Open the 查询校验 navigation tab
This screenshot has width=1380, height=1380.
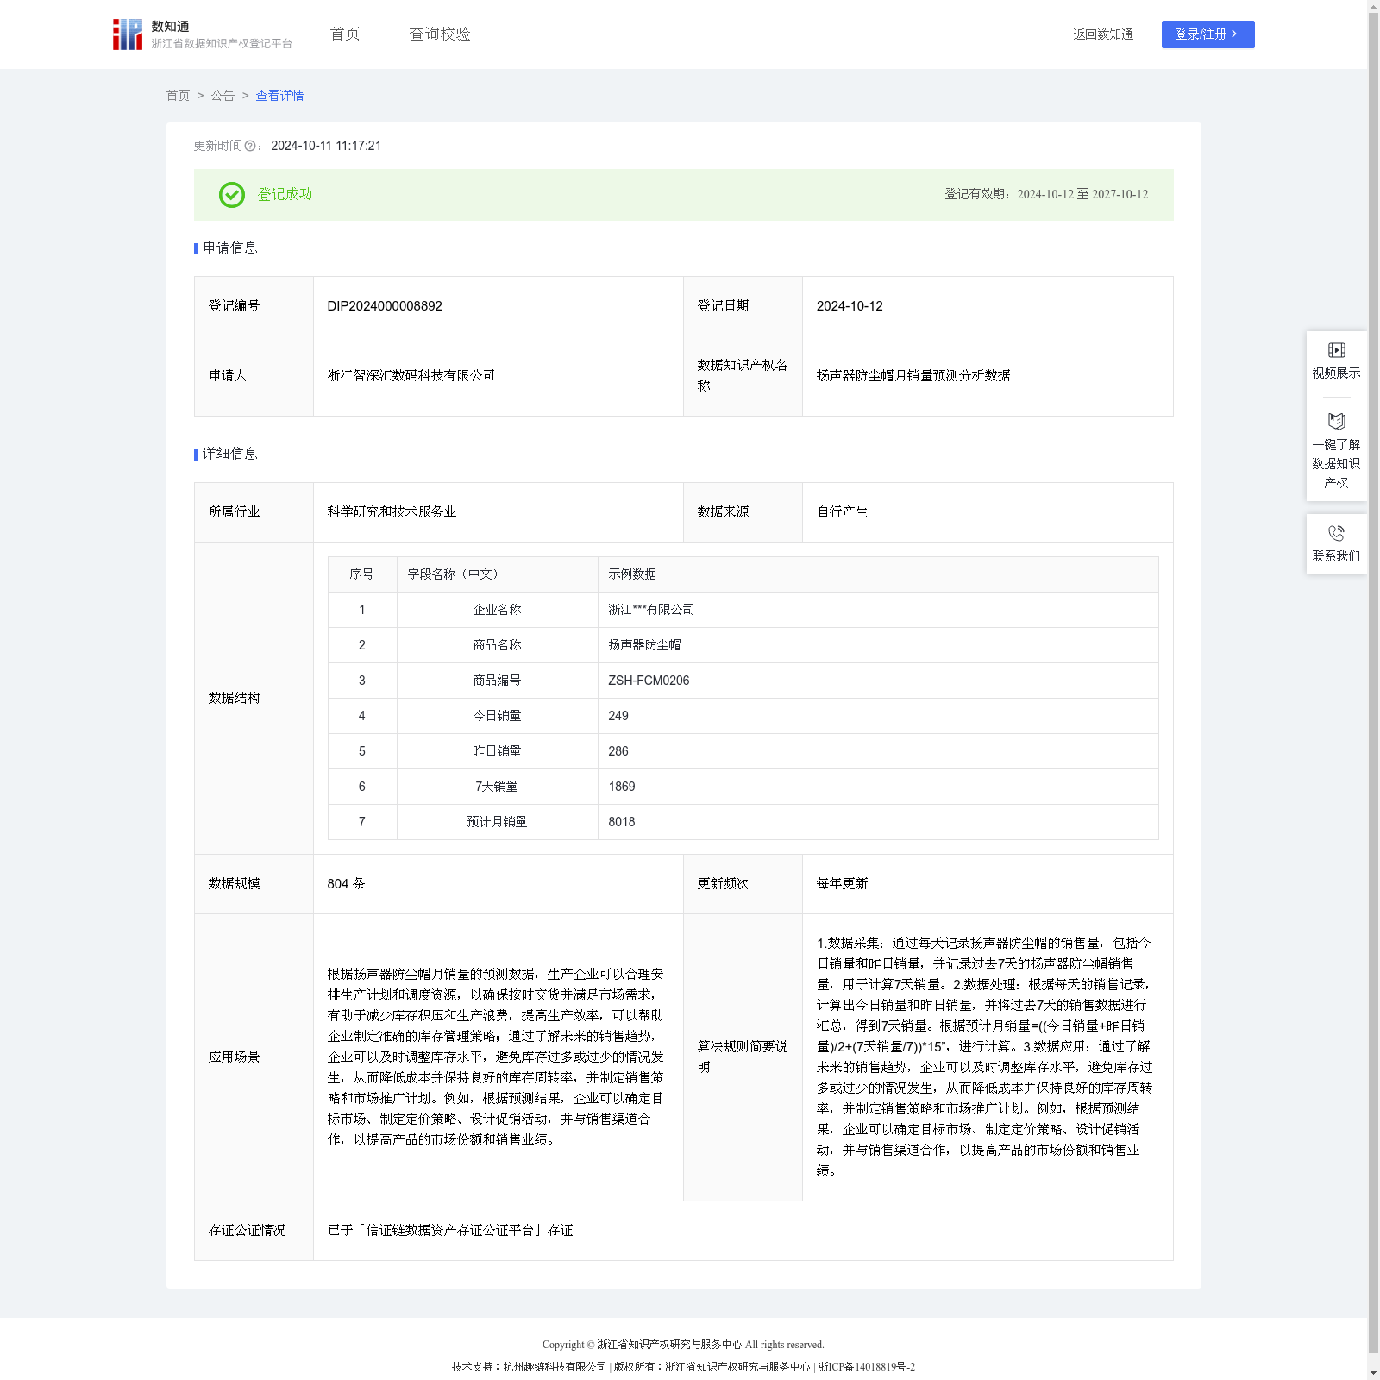(x=440, y=34)
